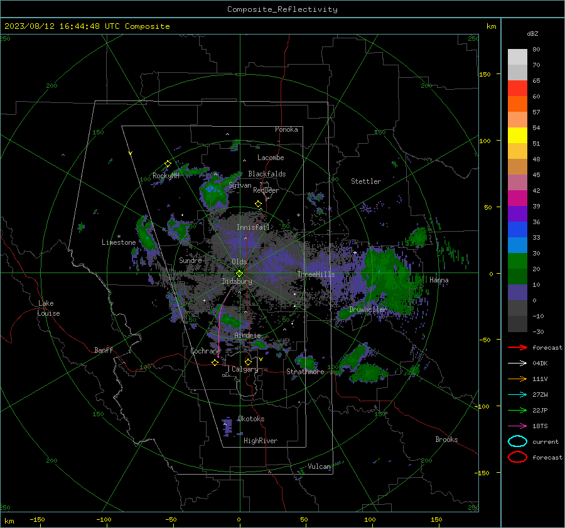Screen dimensions: 565x528
Task: Click the Stettler town label
Action: click(366, 181)
